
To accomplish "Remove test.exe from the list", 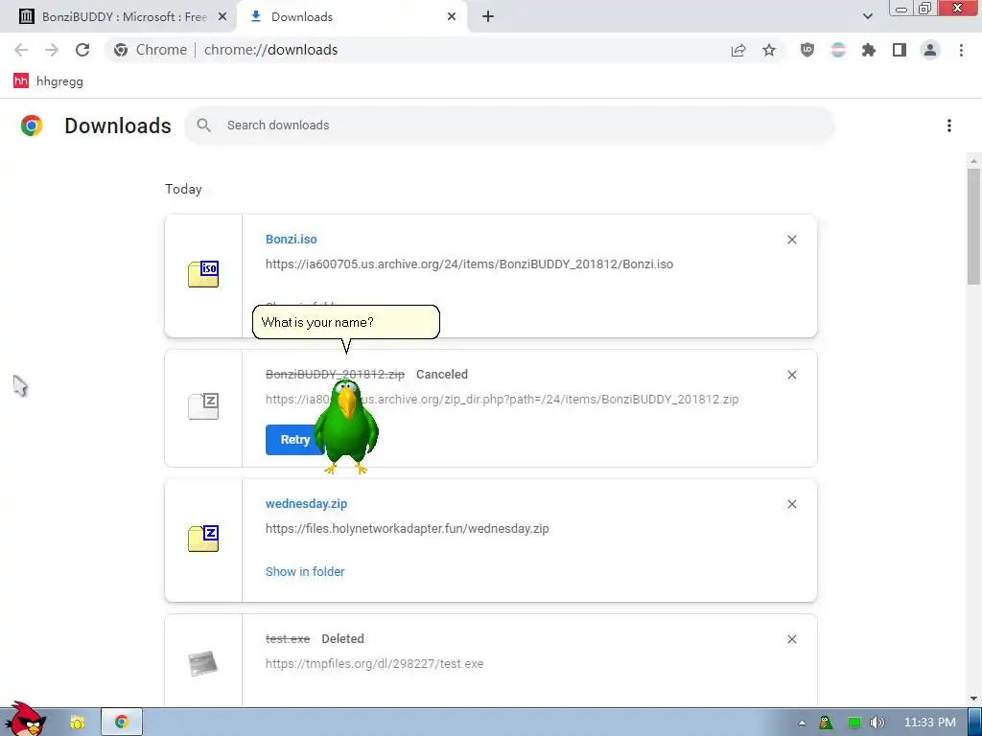I will pyautogui.click(x=792, y=639).
